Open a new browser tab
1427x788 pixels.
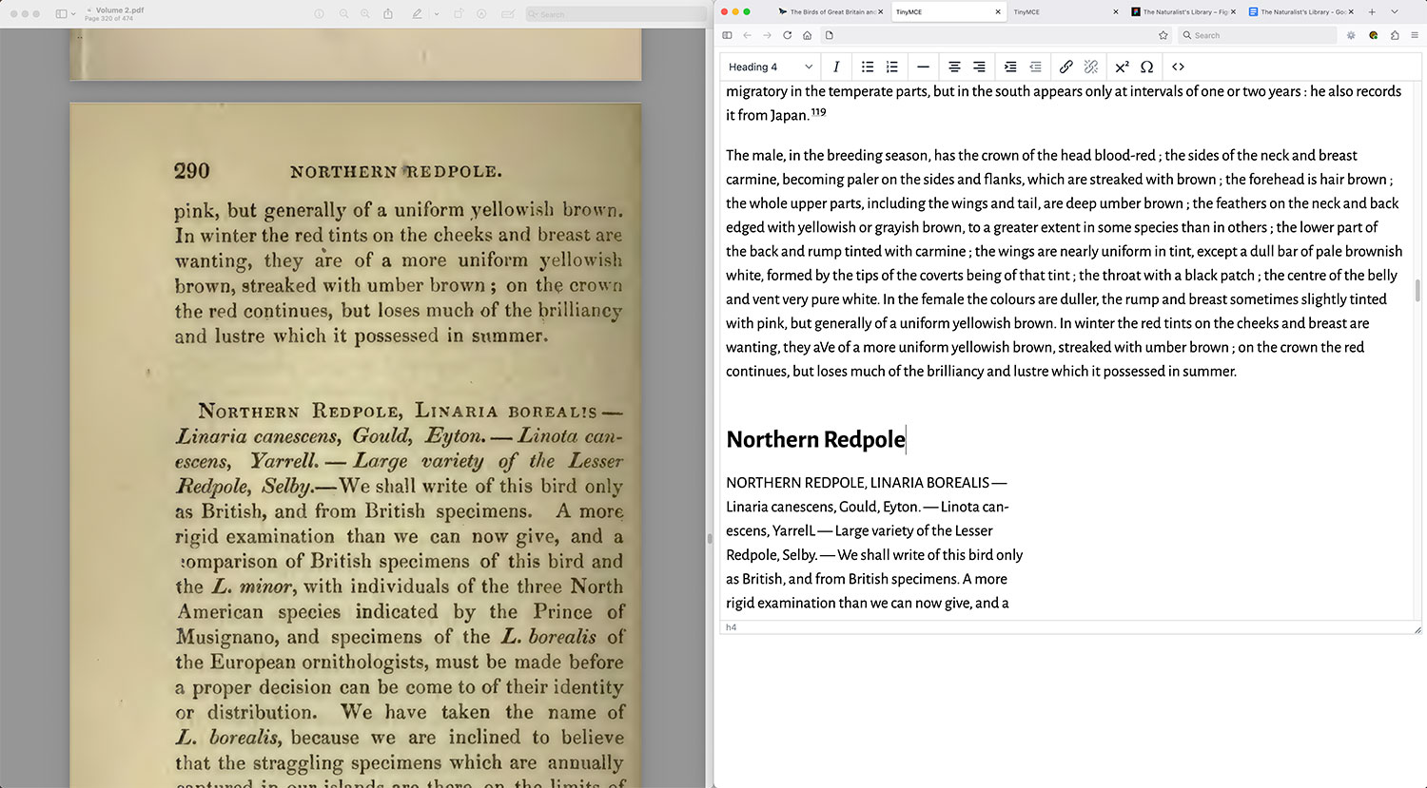click(1371, 11)
